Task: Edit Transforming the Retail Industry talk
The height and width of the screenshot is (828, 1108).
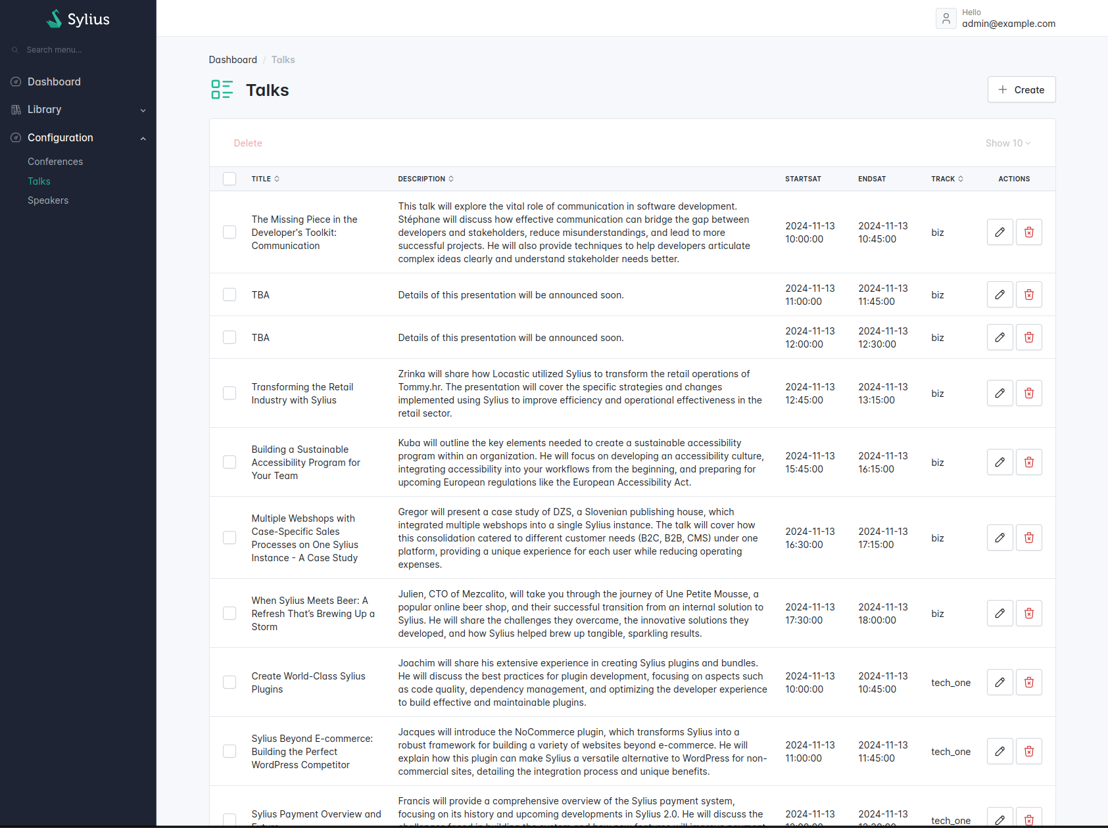Action: (x=1000, y=393)
